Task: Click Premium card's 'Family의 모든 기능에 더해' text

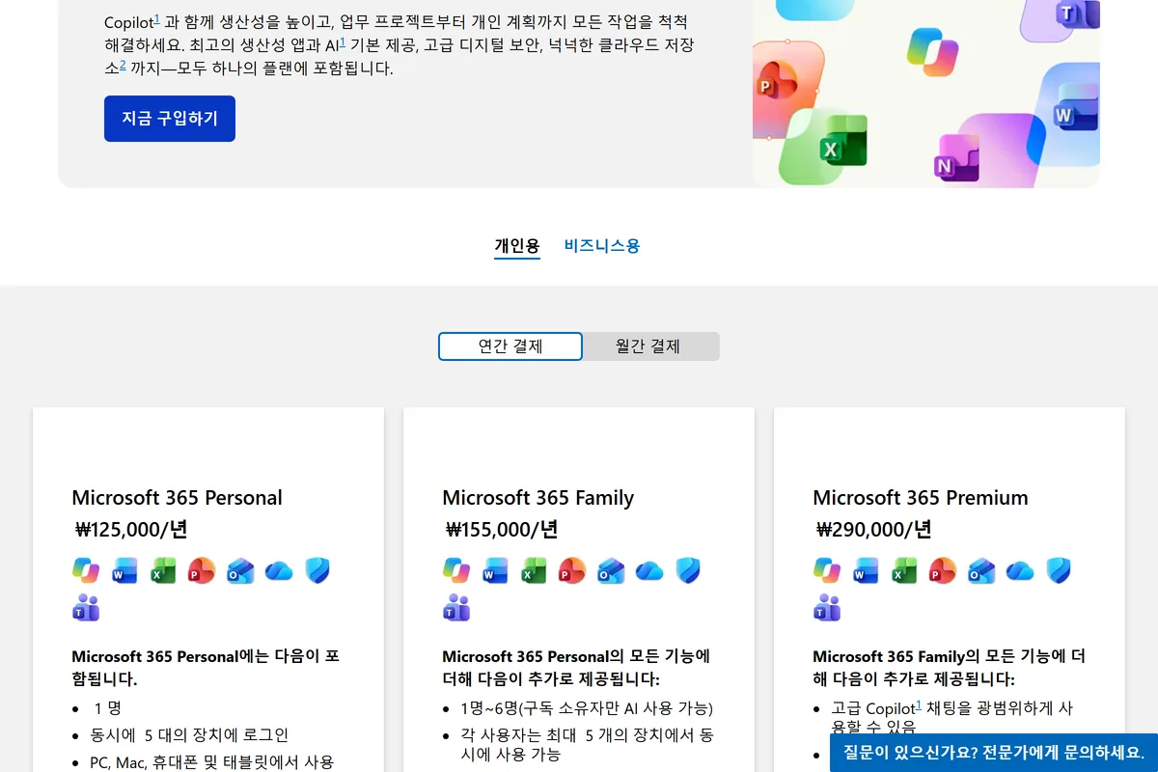Action: (949, 667)
